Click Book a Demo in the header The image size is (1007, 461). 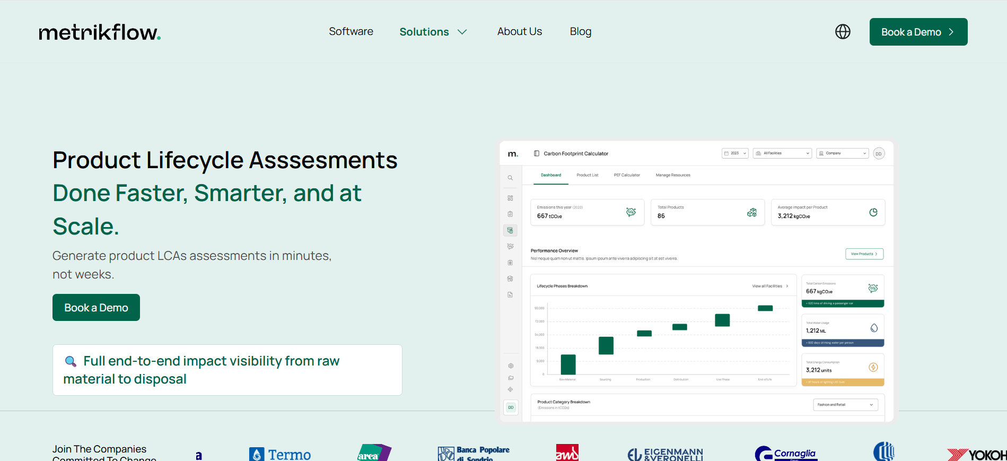tap(918, 32)
